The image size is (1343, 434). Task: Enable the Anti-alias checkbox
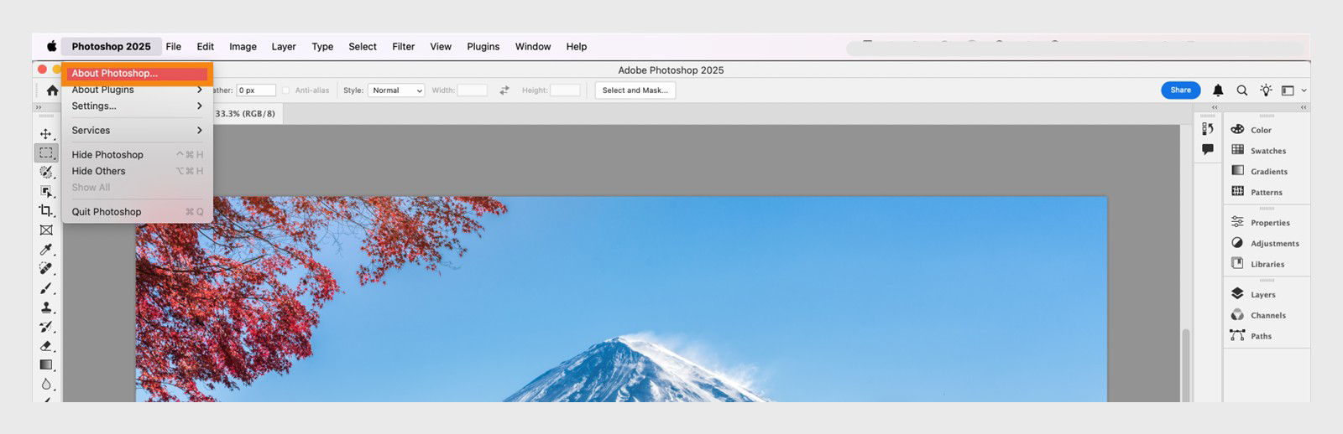(x=285, y=90)
